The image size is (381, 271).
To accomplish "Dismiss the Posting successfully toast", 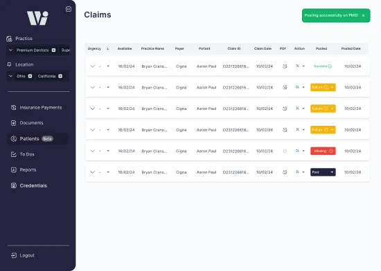I will pyautogui.click(x=363, y=15).
